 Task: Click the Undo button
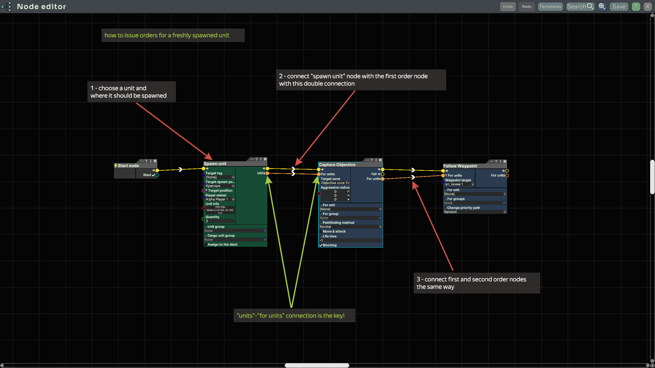click(508, 6)
